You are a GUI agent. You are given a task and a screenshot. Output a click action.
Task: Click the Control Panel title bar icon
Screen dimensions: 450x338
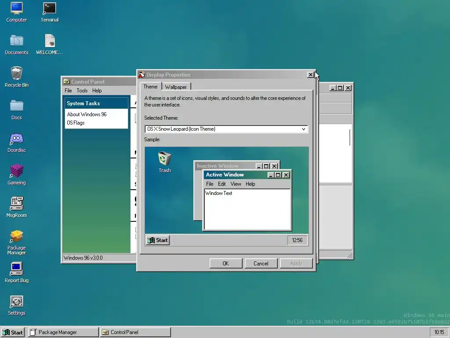point(67,81)
